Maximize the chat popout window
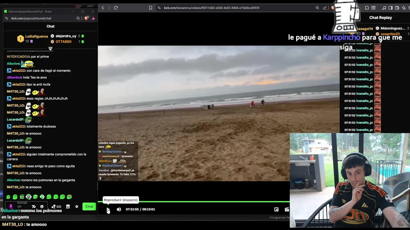410x230 pixels. 83,11
